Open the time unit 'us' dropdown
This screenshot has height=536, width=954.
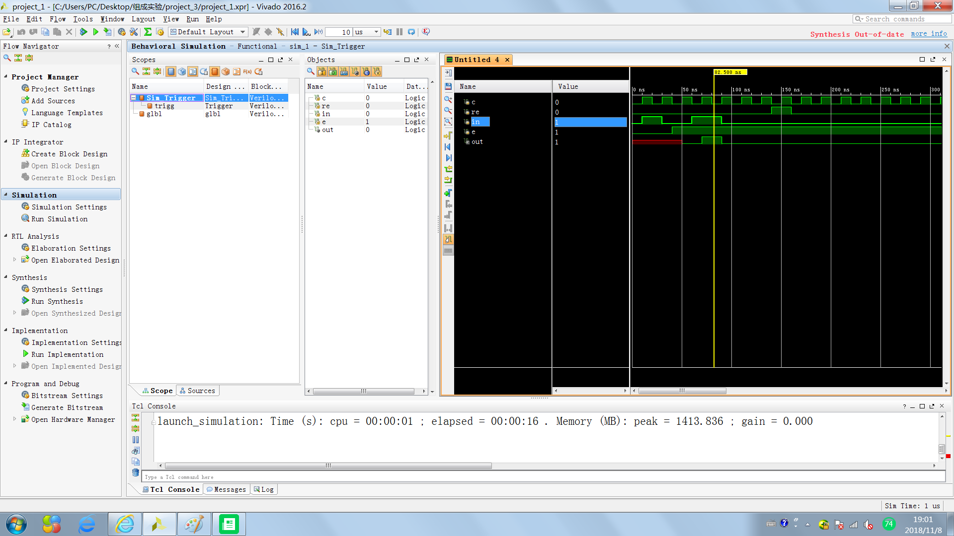[376, 32]
